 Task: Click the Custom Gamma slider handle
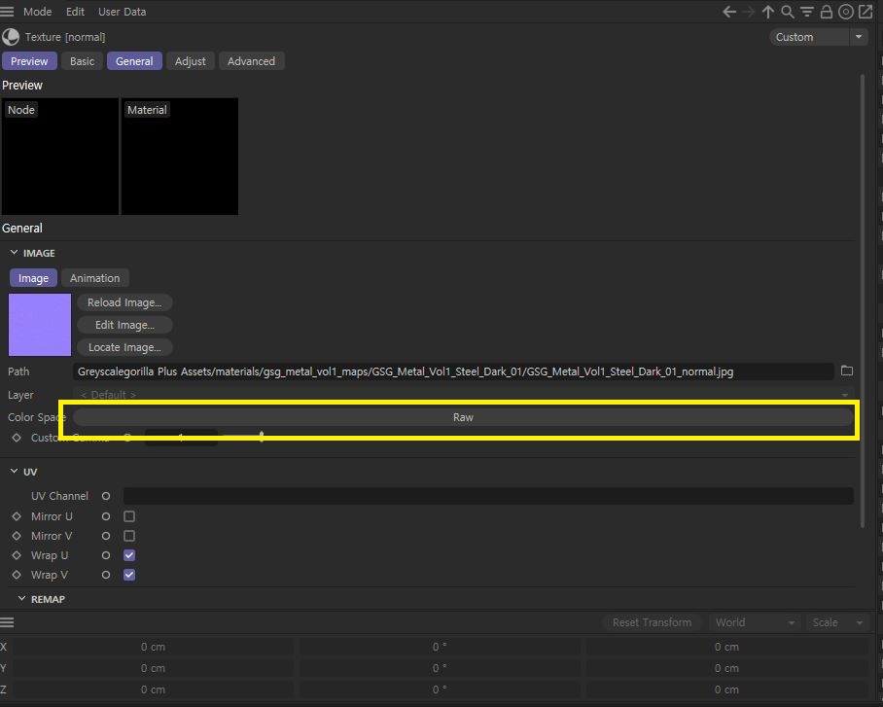pyautogui.click(x=262, y=437)
